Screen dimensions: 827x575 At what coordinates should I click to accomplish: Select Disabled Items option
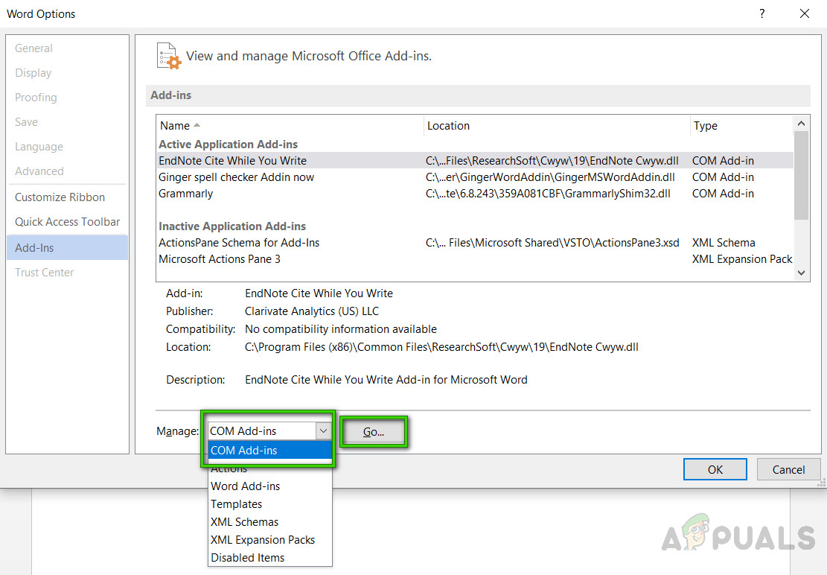tap(270, 558)
